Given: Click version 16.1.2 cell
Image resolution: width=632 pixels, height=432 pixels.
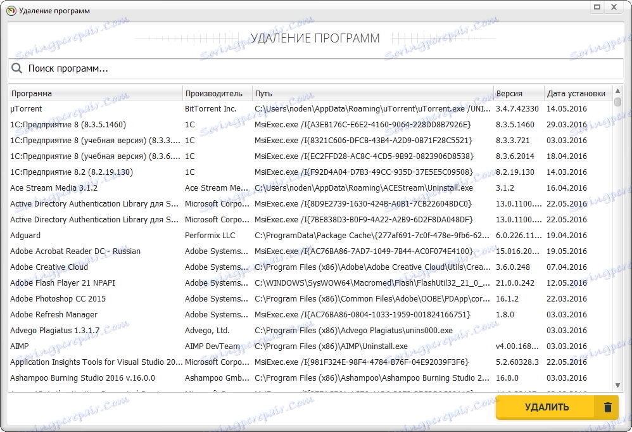Looking at the screenshot, I should (x=507, y=298).
